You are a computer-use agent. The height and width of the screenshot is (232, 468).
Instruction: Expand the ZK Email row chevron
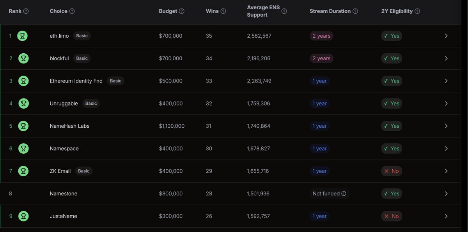point(446,171)
